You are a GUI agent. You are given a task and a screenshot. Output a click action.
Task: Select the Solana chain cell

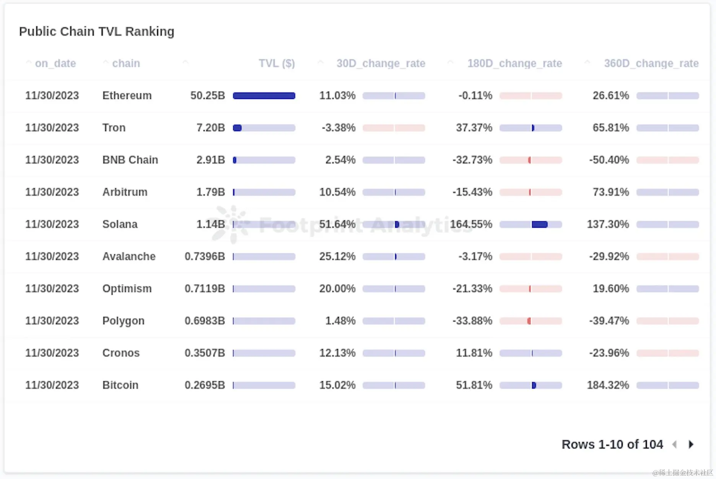[x=120, y=224]
